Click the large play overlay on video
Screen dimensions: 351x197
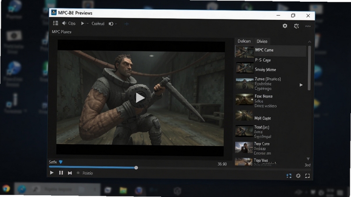point(140,97)
